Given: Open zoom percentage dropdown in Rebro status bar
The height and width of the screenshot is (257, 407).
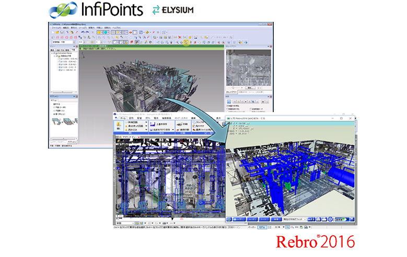Looking at the screenshot, I should [x=284, y=227].
